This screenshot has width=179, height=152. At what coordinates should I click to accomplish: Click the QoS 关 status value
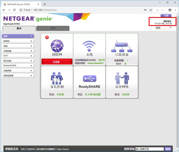[x=125, y=64]
